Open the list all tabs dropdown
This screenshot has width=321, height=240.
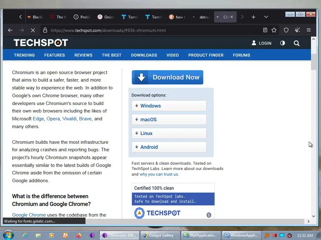pyautogui.click(x=266, y=17)
